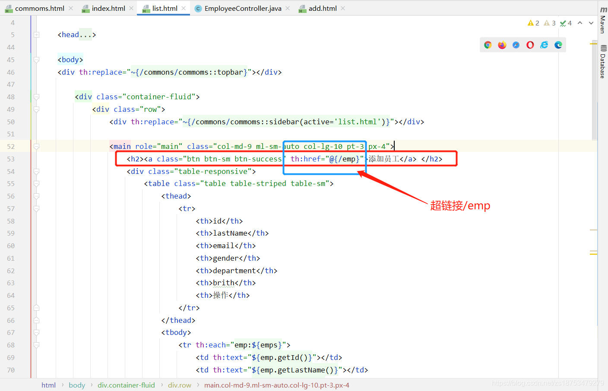This screenshot has width=608, height=391.
Task: Select div.container-fluid breadcrumb
Action: coord(126,385)
